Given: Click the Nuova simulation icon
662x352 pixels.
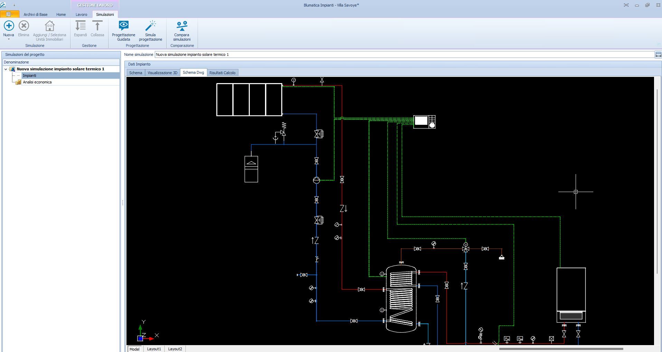Looking at the screenshot, I should pyautogui.click(x=9, y=26).
